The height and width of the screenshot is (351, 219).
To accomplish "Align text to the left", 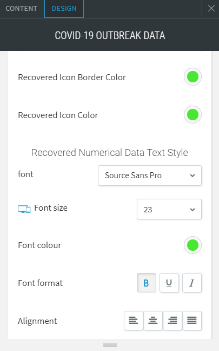I will point(134,321).
